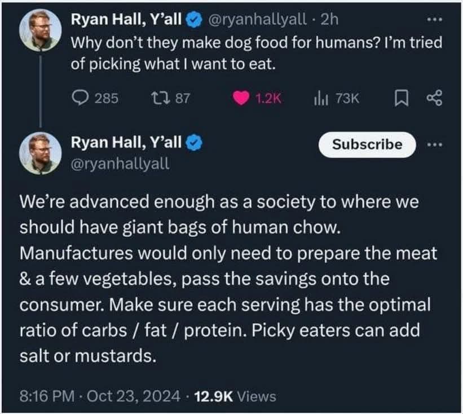Click verified badge on second tweet
The image size is (463, 414).
click(x=193, y=143)
